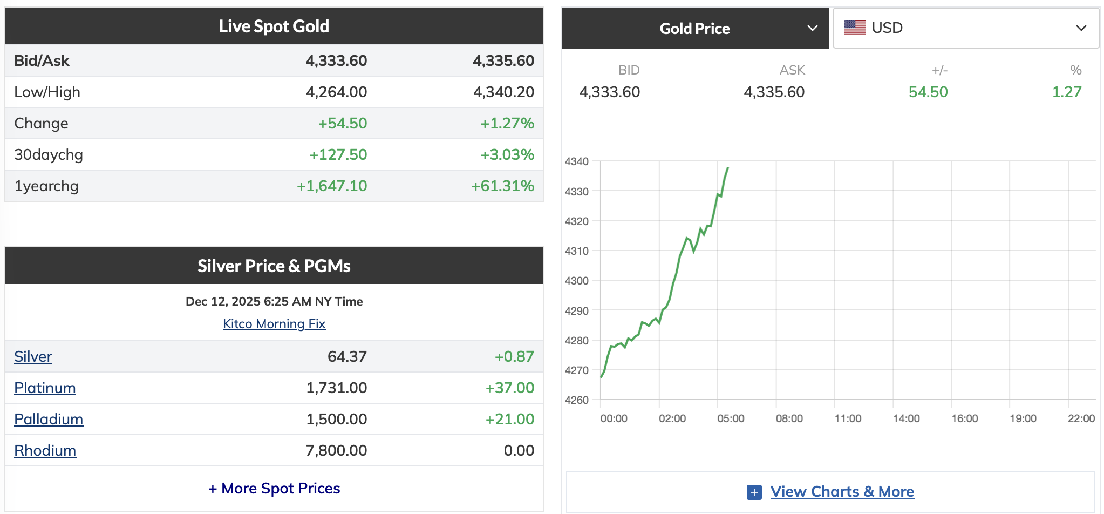1104x514 pixels.
Task: Click the US flag icon
Action: click(x=854, y=28)
